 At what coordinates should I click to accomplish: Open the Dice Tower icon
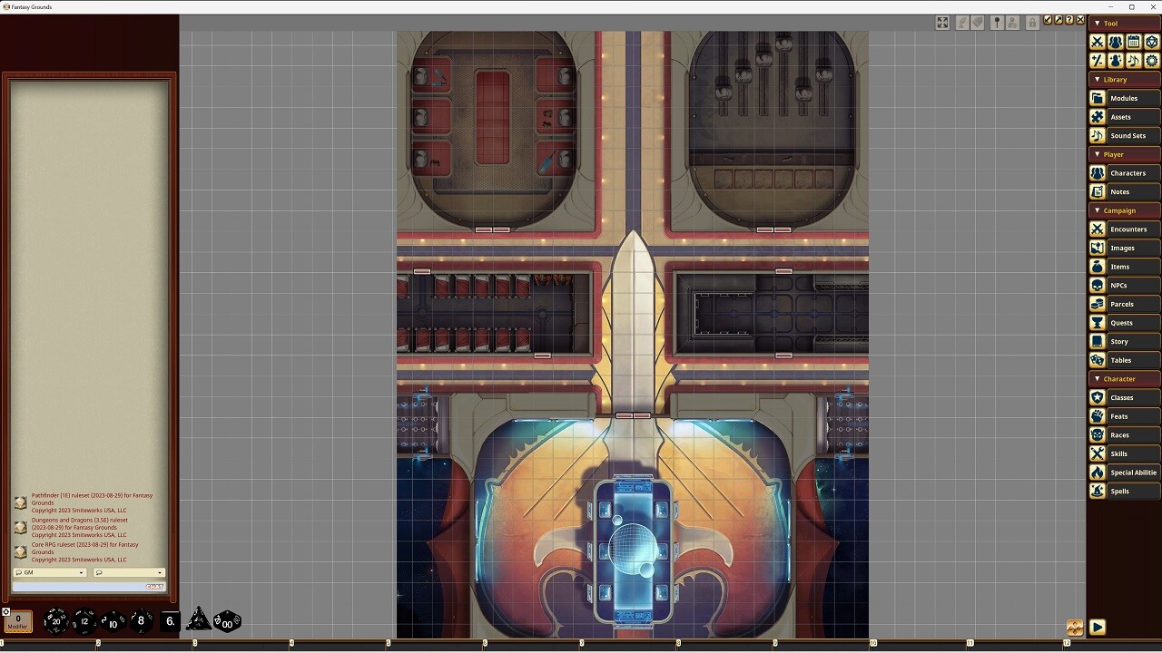(x=1151, y=42)
